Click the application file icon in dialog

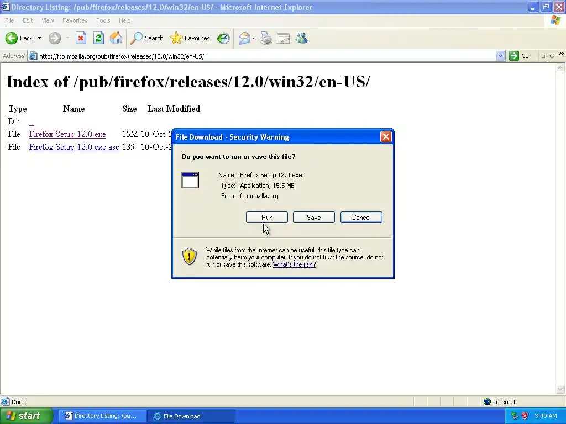click(x=190, y=181)
